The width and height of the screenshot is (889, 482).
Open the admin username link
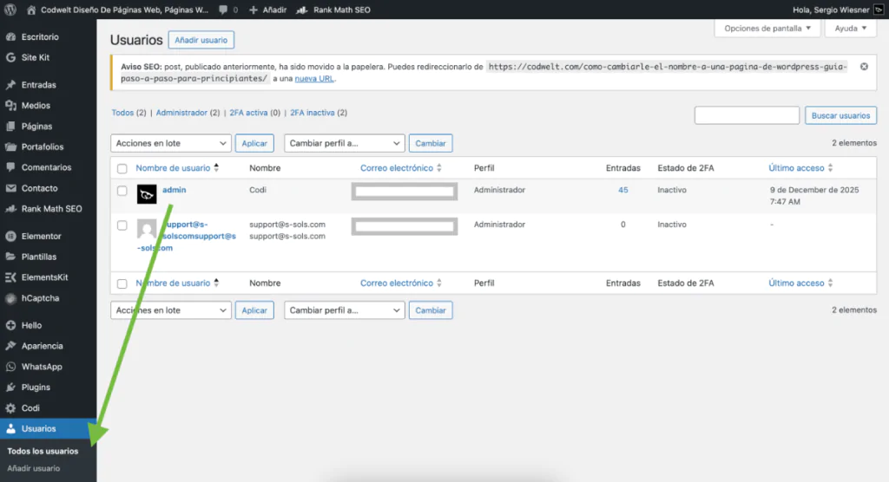click(x=174, y=190)
